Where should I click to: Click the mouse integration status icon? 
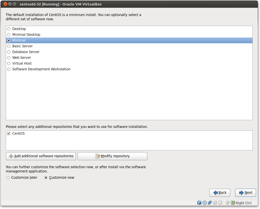click(227, 203)
